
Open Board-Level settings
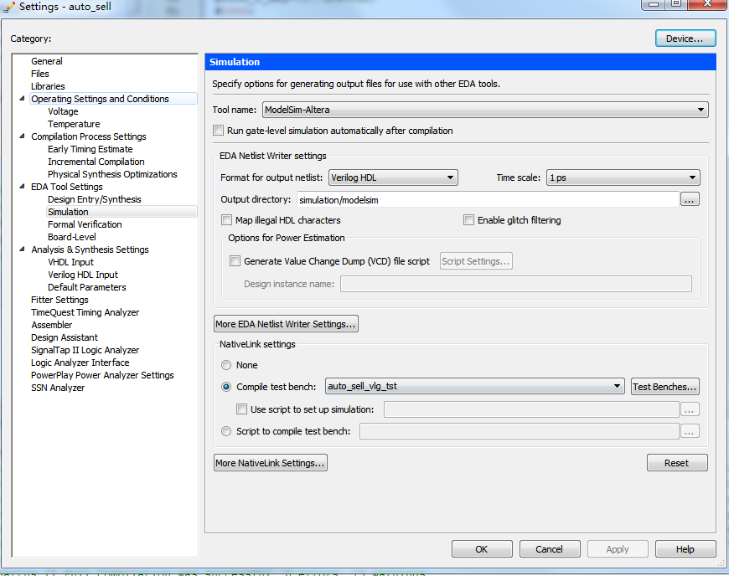[71, 236]
